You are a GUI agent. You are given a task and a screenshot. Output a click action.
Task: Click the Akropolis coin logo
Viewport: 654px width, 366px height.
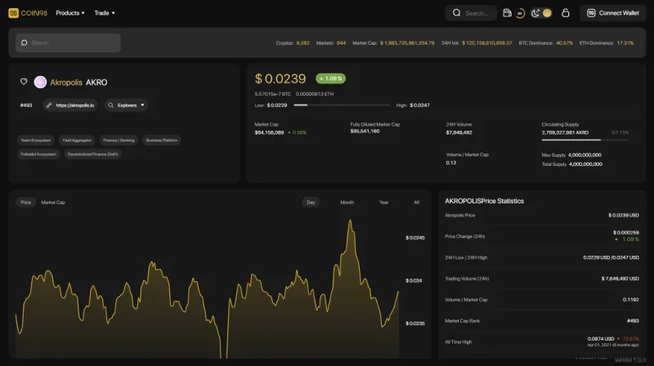tap(40, 83)
